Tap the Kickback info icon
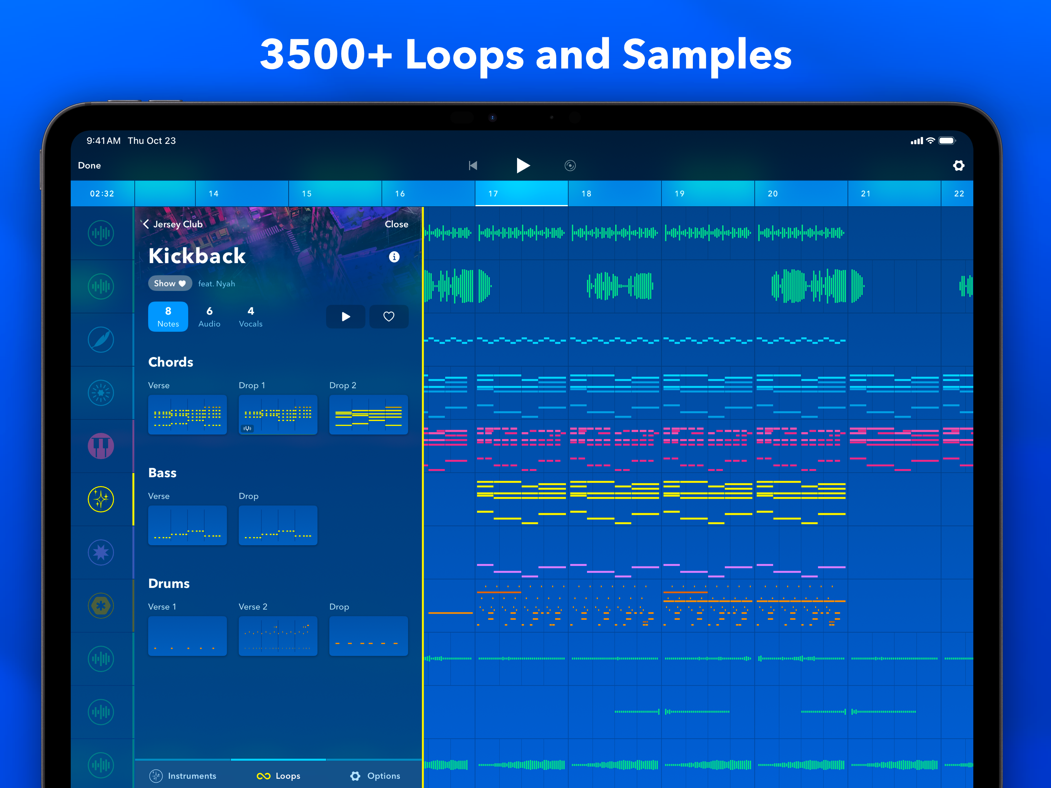Viewport: 1051px width, 788px height. point(394,257)
